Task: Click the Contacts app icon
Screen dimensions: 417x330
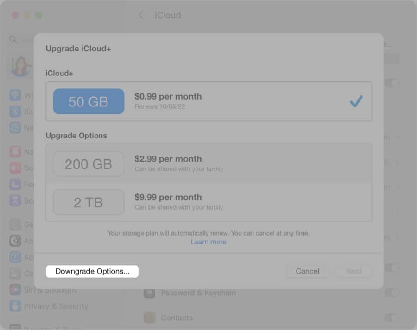Action: coord(149,318)
